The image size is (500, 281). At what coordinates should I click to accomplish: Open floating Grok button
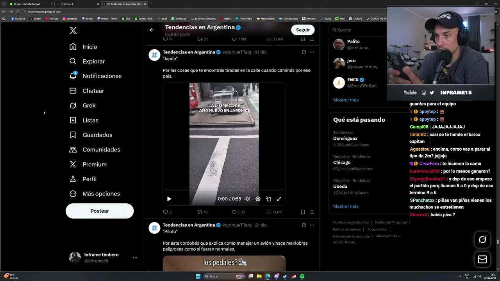[x=482, y=240]
